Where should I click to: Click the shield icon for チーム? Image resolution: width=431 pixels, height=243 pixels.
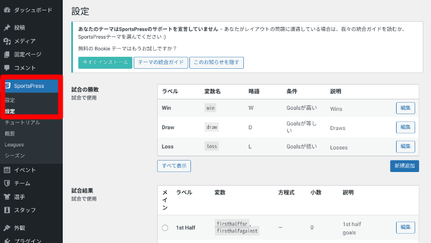[7, 183]
